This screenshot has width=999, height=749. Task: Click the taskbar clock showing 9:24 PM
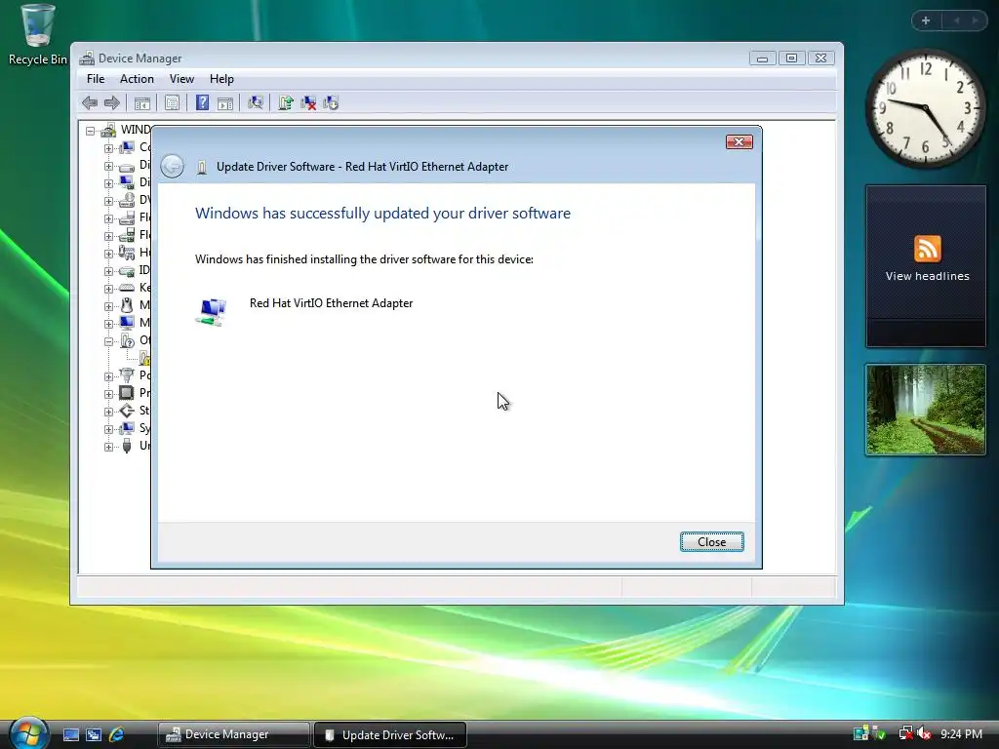(961, 734)
